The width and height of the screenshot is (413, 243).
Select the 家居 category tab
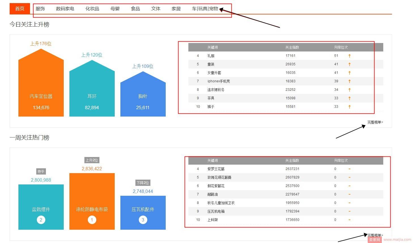point(176,9)
